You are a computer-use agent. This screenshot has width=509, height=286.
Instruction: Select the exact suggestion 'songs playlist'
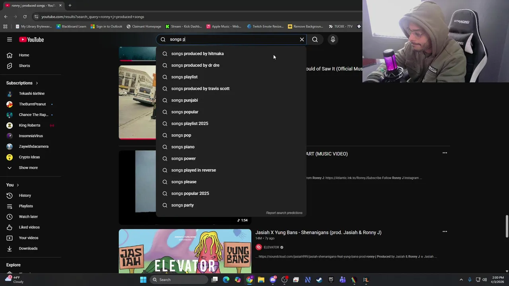(x=231, y=77)
